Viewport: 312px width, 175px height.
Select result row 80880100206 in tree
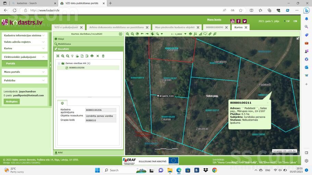click(x=88, y=67)
